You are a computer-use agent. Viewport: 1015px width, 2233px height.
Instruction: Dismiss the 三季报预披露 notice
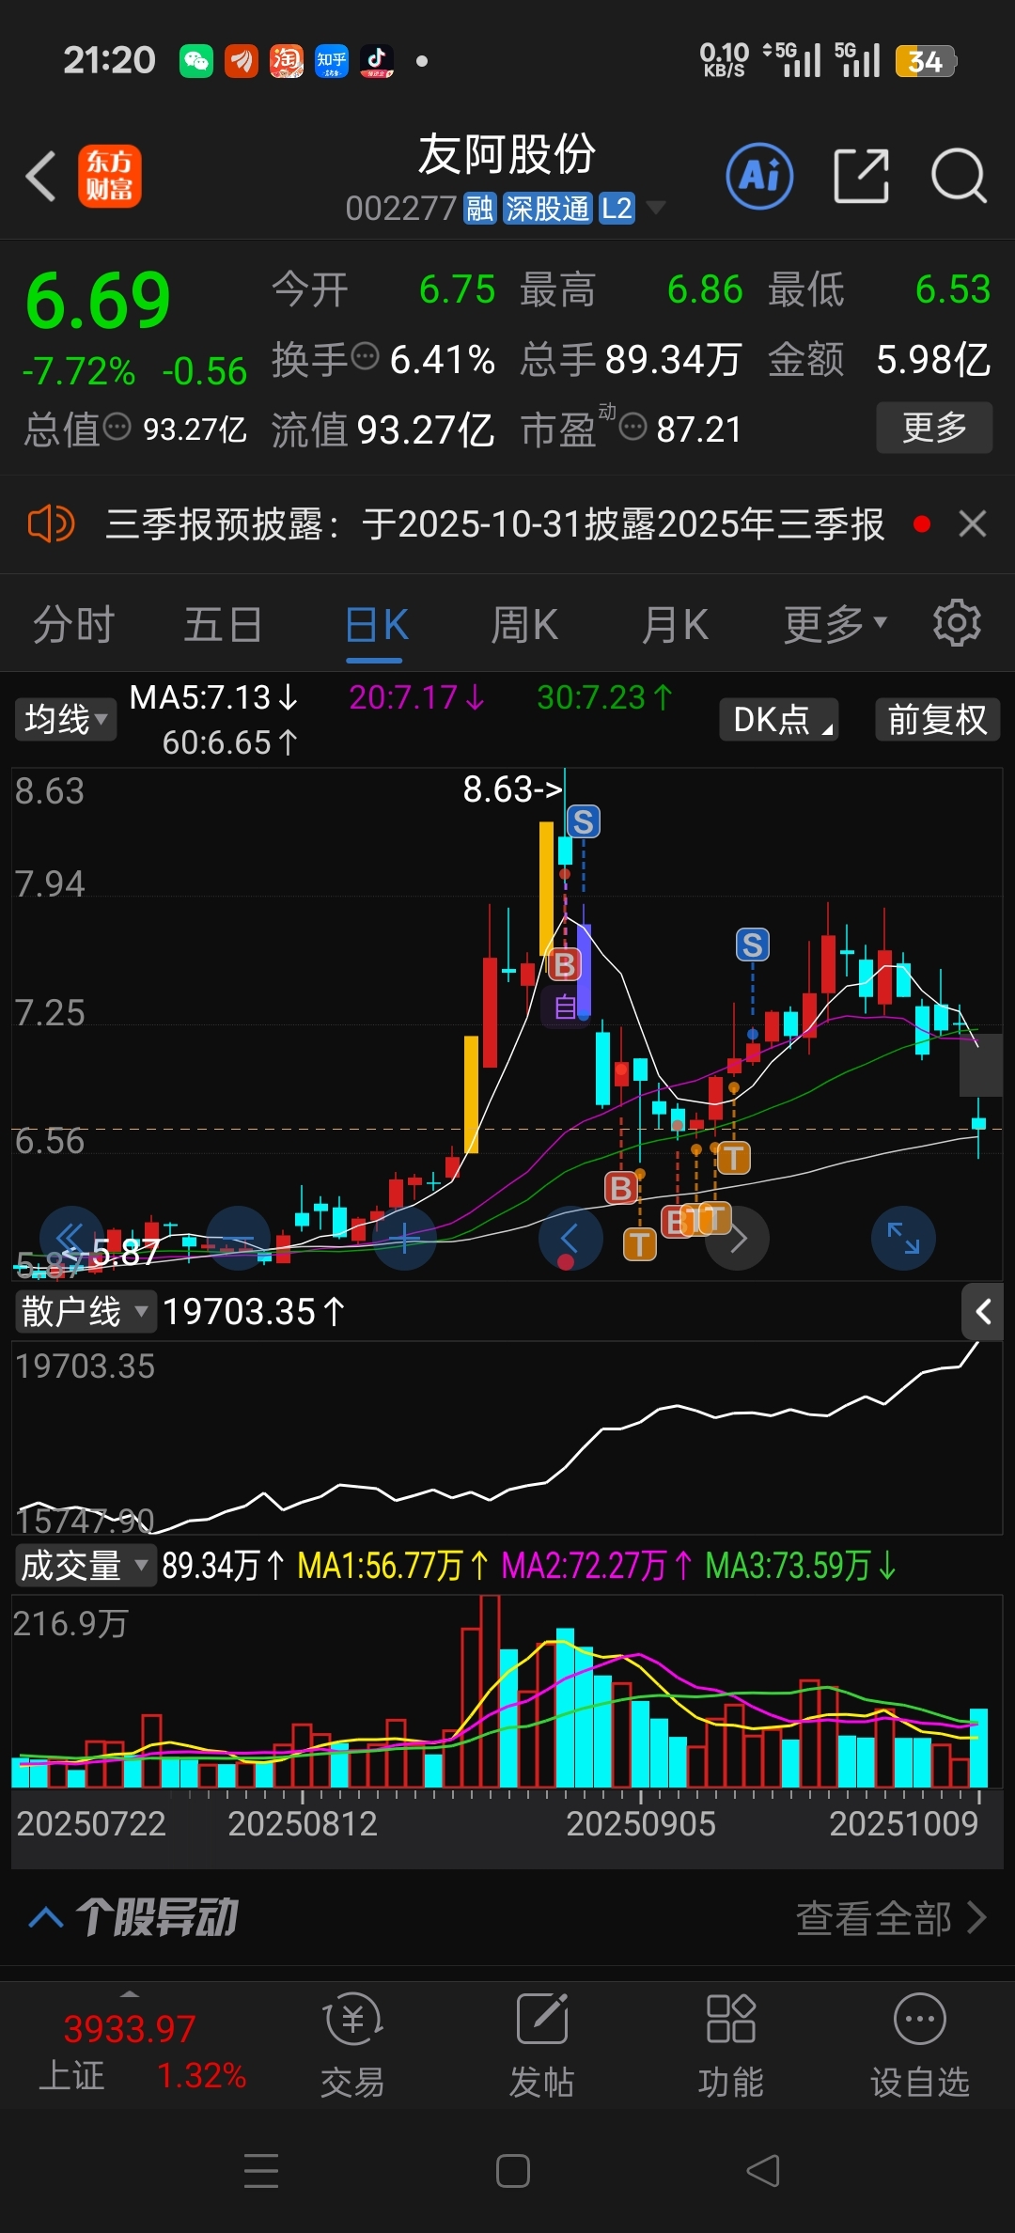pyautogui.click(x=973, y=523)
